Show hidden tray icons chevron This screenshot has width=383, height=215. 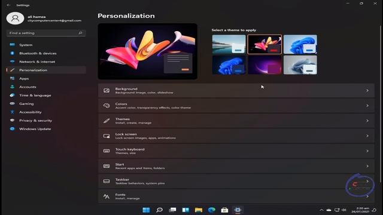[x=321, y=210]
